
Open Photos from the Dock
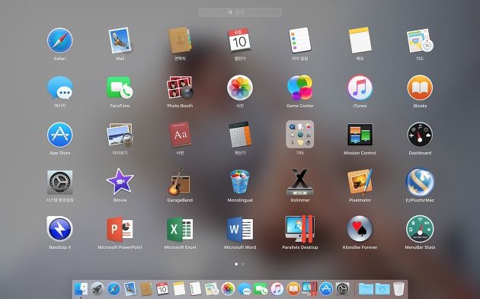tap(228, 288)
